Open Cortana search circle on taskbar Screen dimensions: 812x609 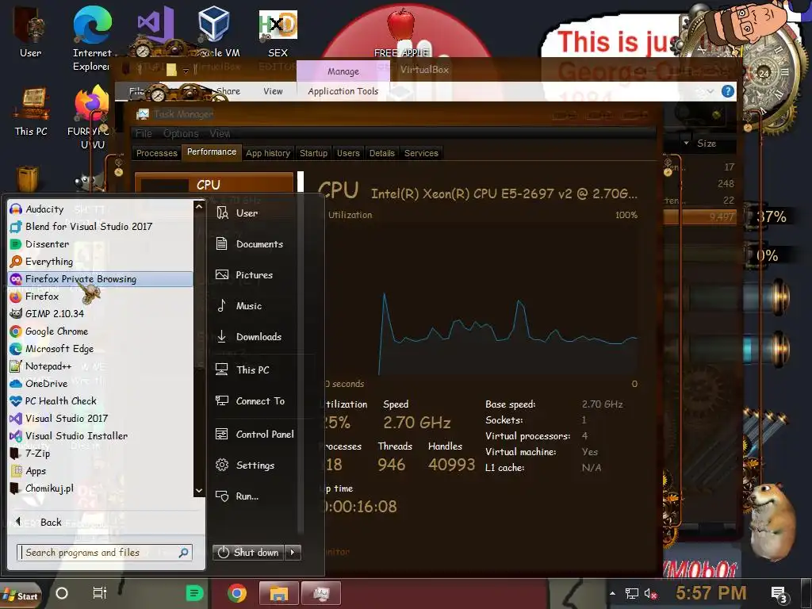[62, 593]
